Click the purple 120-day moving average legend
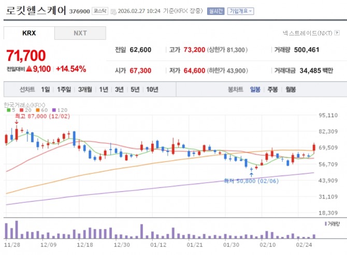 coord(60,110)
